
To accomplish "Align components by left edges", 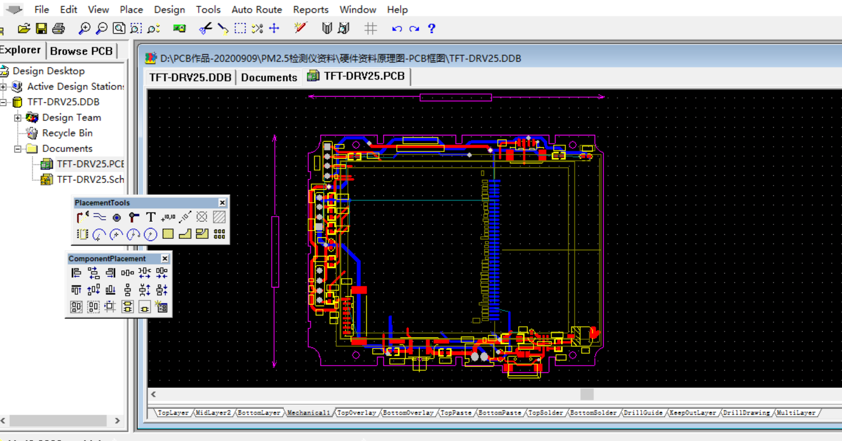I will pos(76,272).
